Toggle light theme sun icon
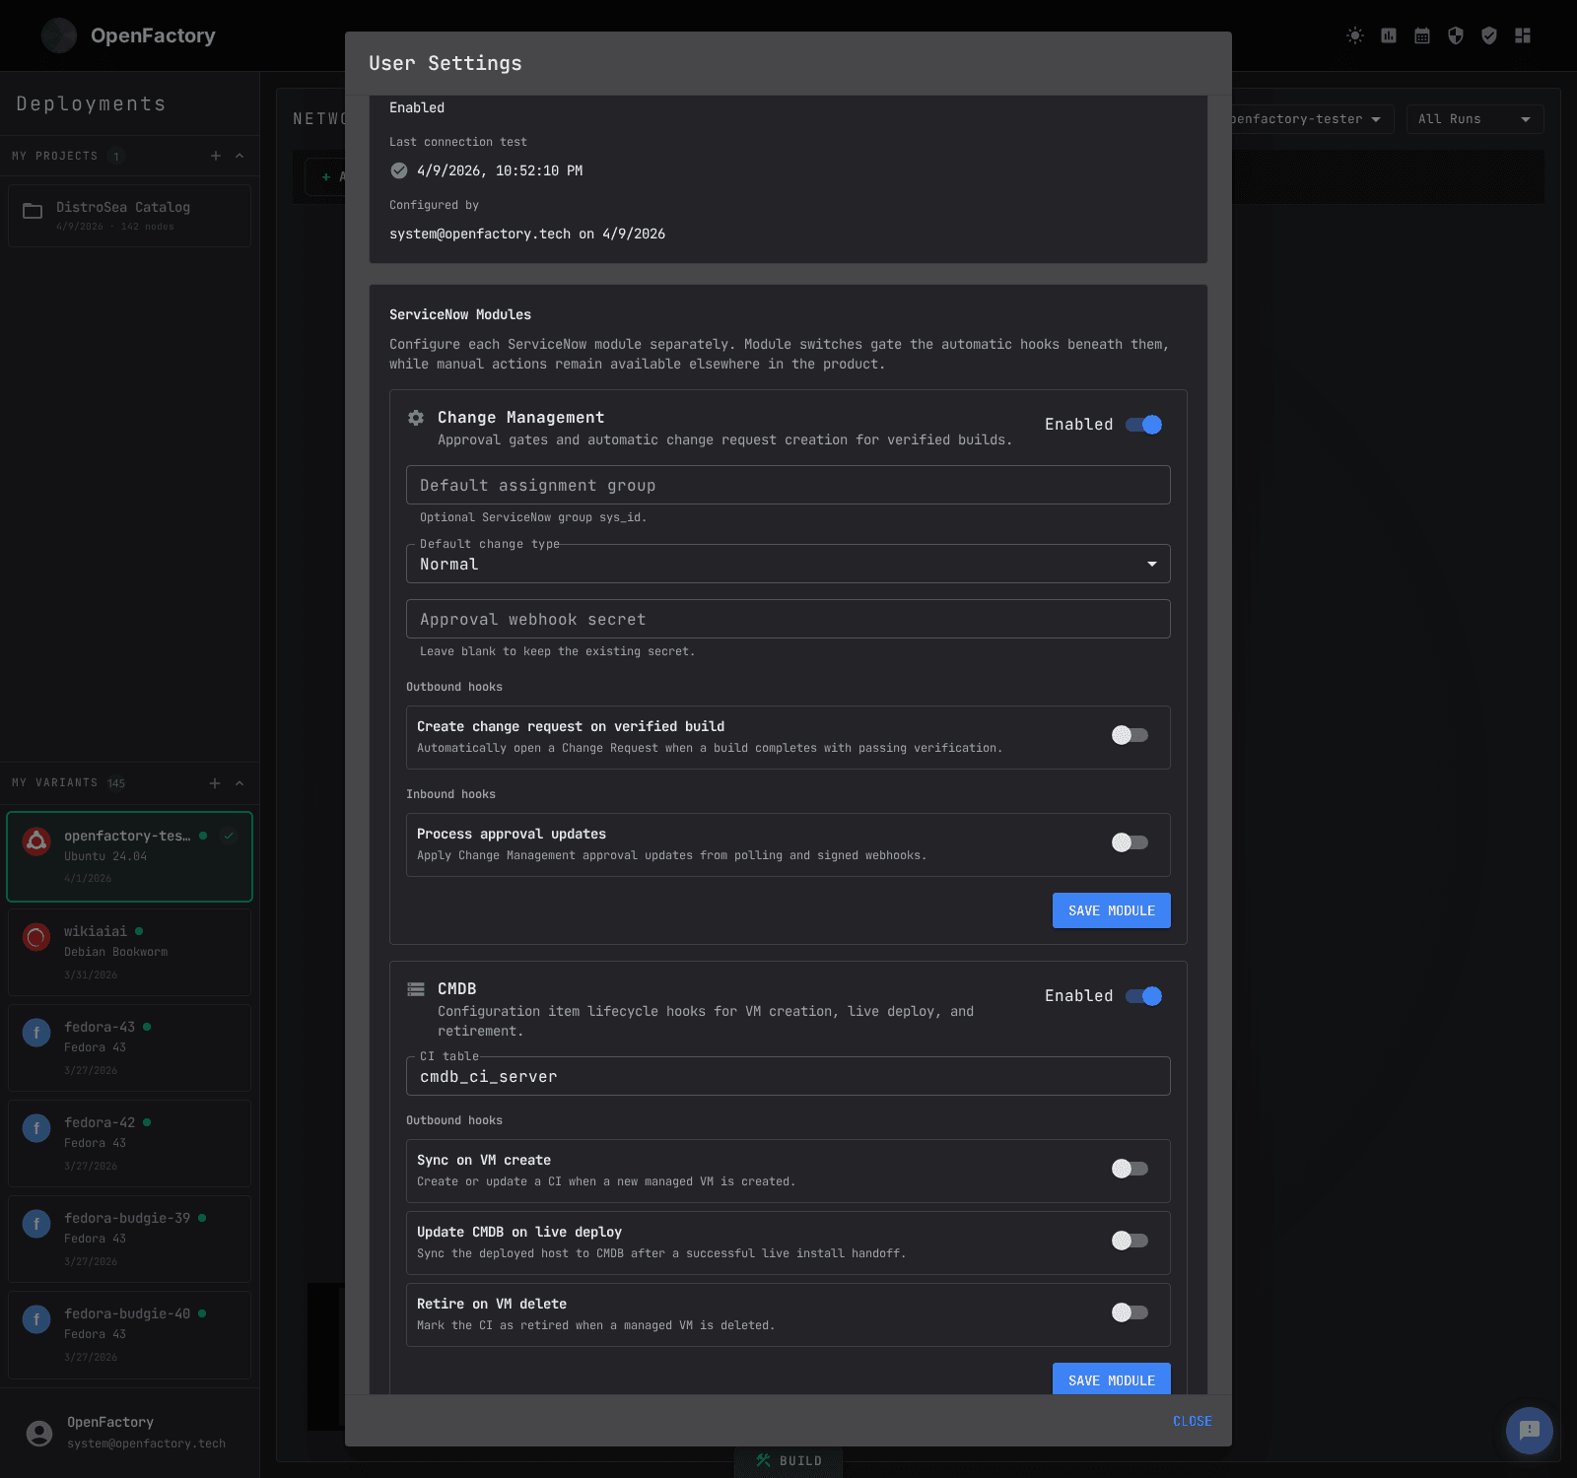 [x=1355, y=35]
